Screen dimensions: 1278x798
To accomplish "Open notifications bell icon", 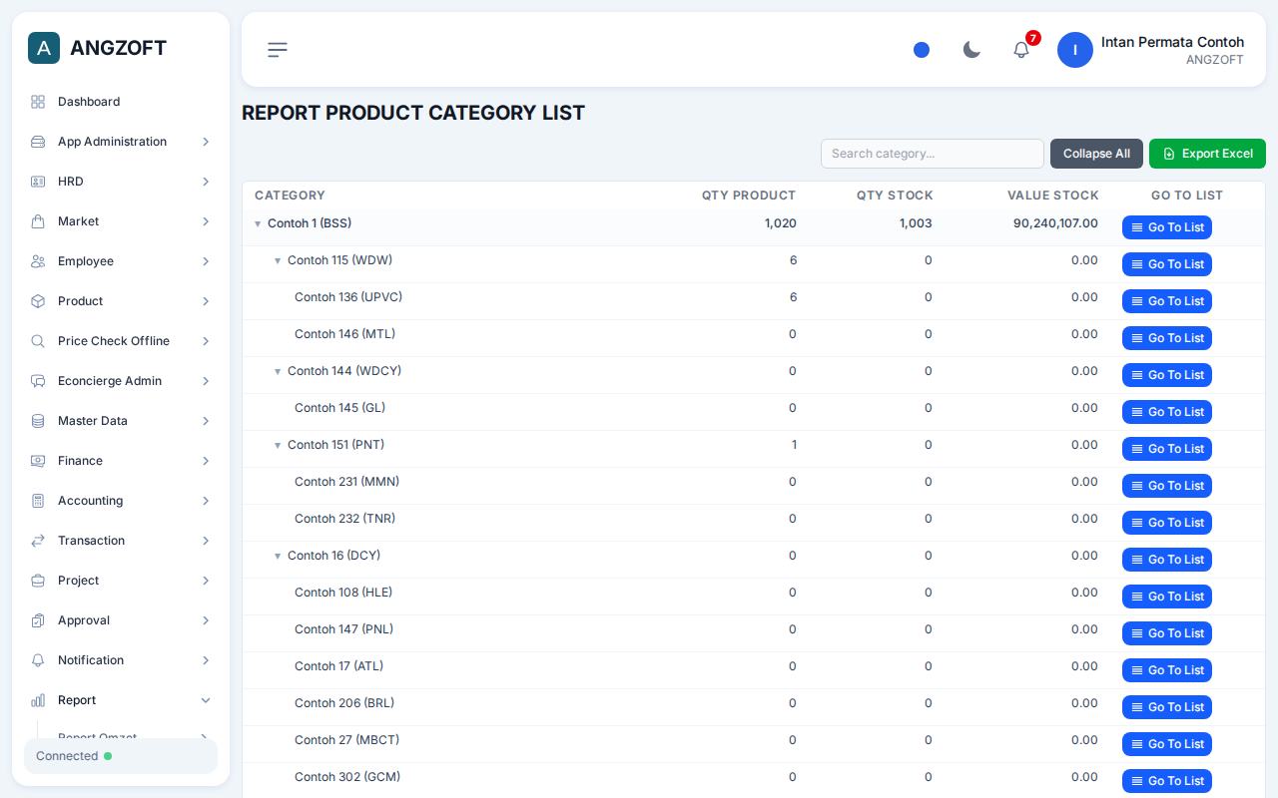I will [1021, 50].
